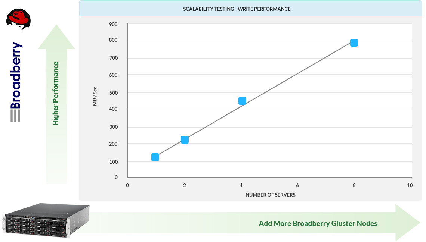Click the 500 label on the y-axis

113,92
